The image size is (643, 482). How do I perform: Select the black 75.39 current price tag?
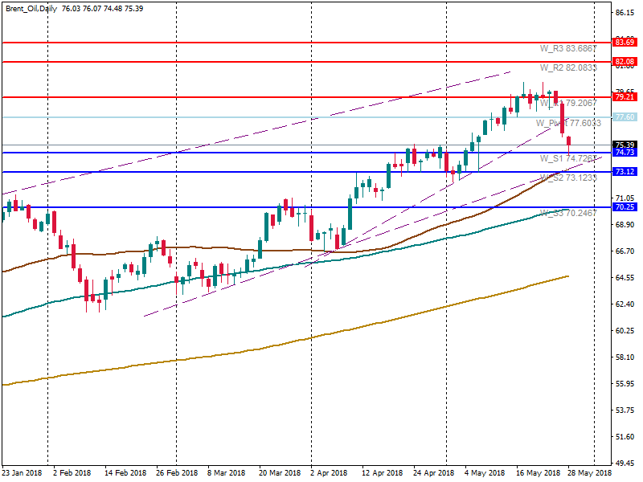pyautogui.click(x=625, y=145)
